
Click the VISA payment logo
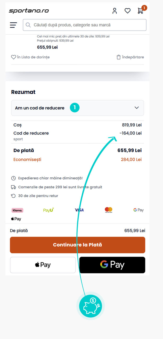79,210
